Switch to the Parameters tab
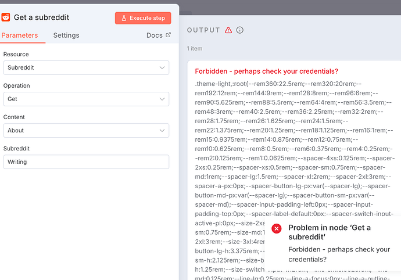The height and width of the screenshot is (280, 401). [x=20, y=35]
